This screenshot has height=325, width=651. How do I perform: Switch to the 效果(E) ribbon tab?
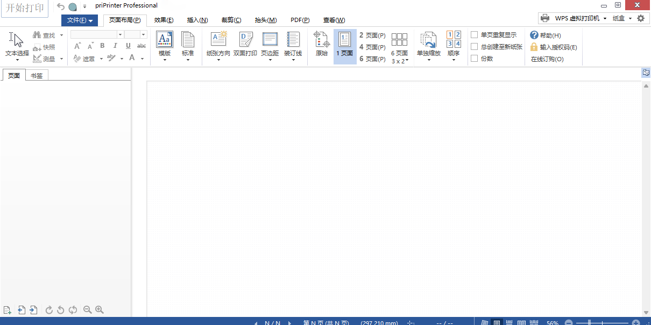click(164, 20)
